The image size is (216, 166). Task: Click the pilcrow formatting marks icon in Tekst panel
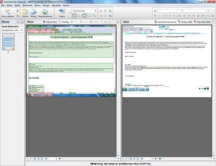213,22
